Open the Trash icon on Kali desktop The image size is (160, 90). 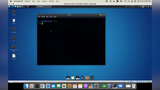coord(14,21)
